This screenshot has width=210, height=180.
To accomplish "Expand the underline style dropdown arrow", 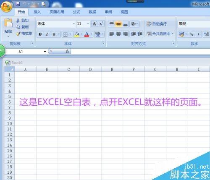I will [59, 34].
